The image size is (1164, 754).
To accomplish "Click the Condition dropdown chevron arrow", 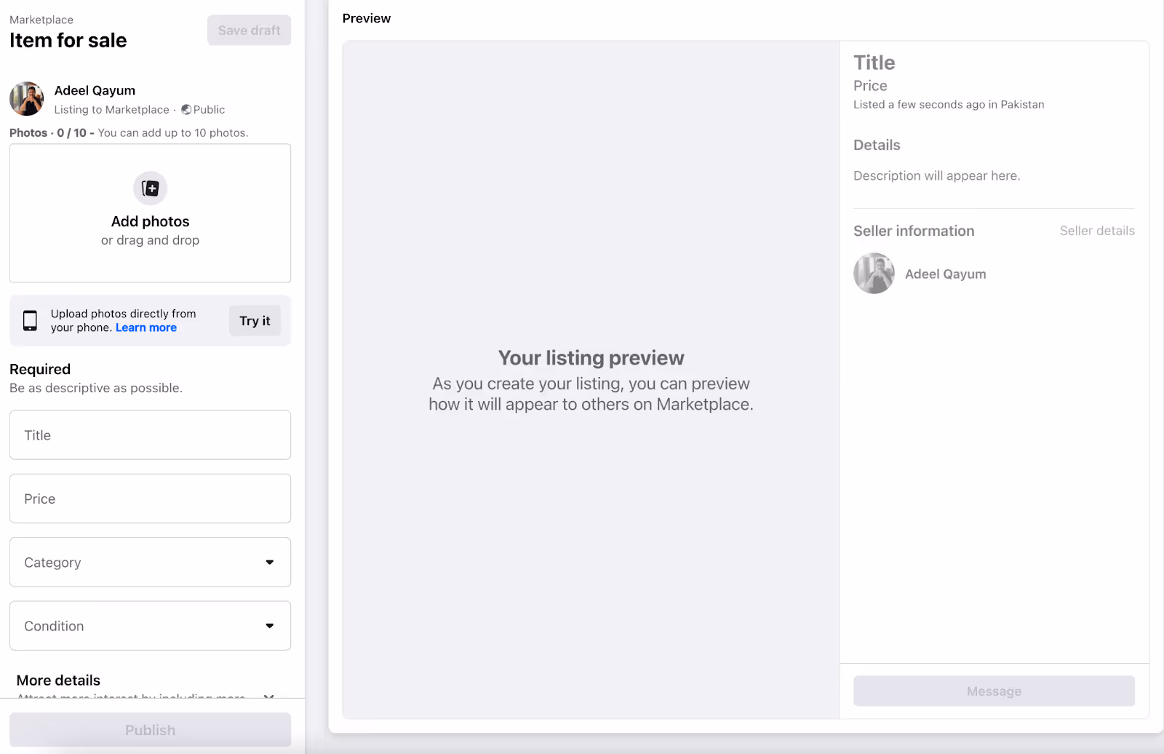I will coord(270,625).
